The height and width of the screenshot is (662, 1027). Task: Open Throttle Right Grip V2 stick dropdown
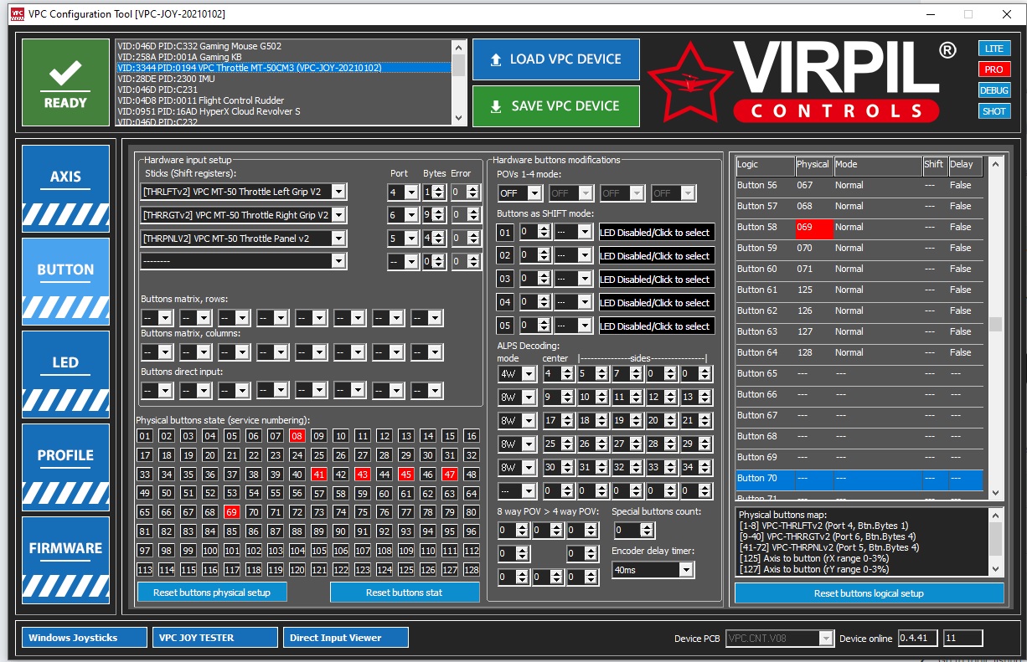(243, 215)
